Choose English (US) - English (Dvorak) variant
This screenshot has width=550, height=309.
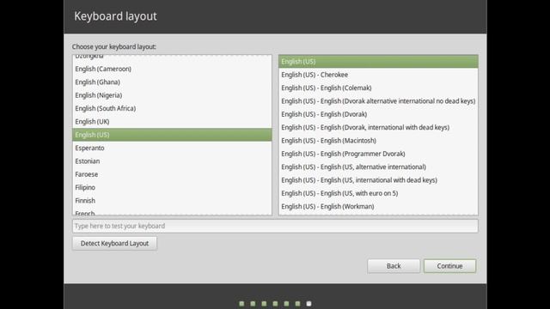tap(378, 114)
